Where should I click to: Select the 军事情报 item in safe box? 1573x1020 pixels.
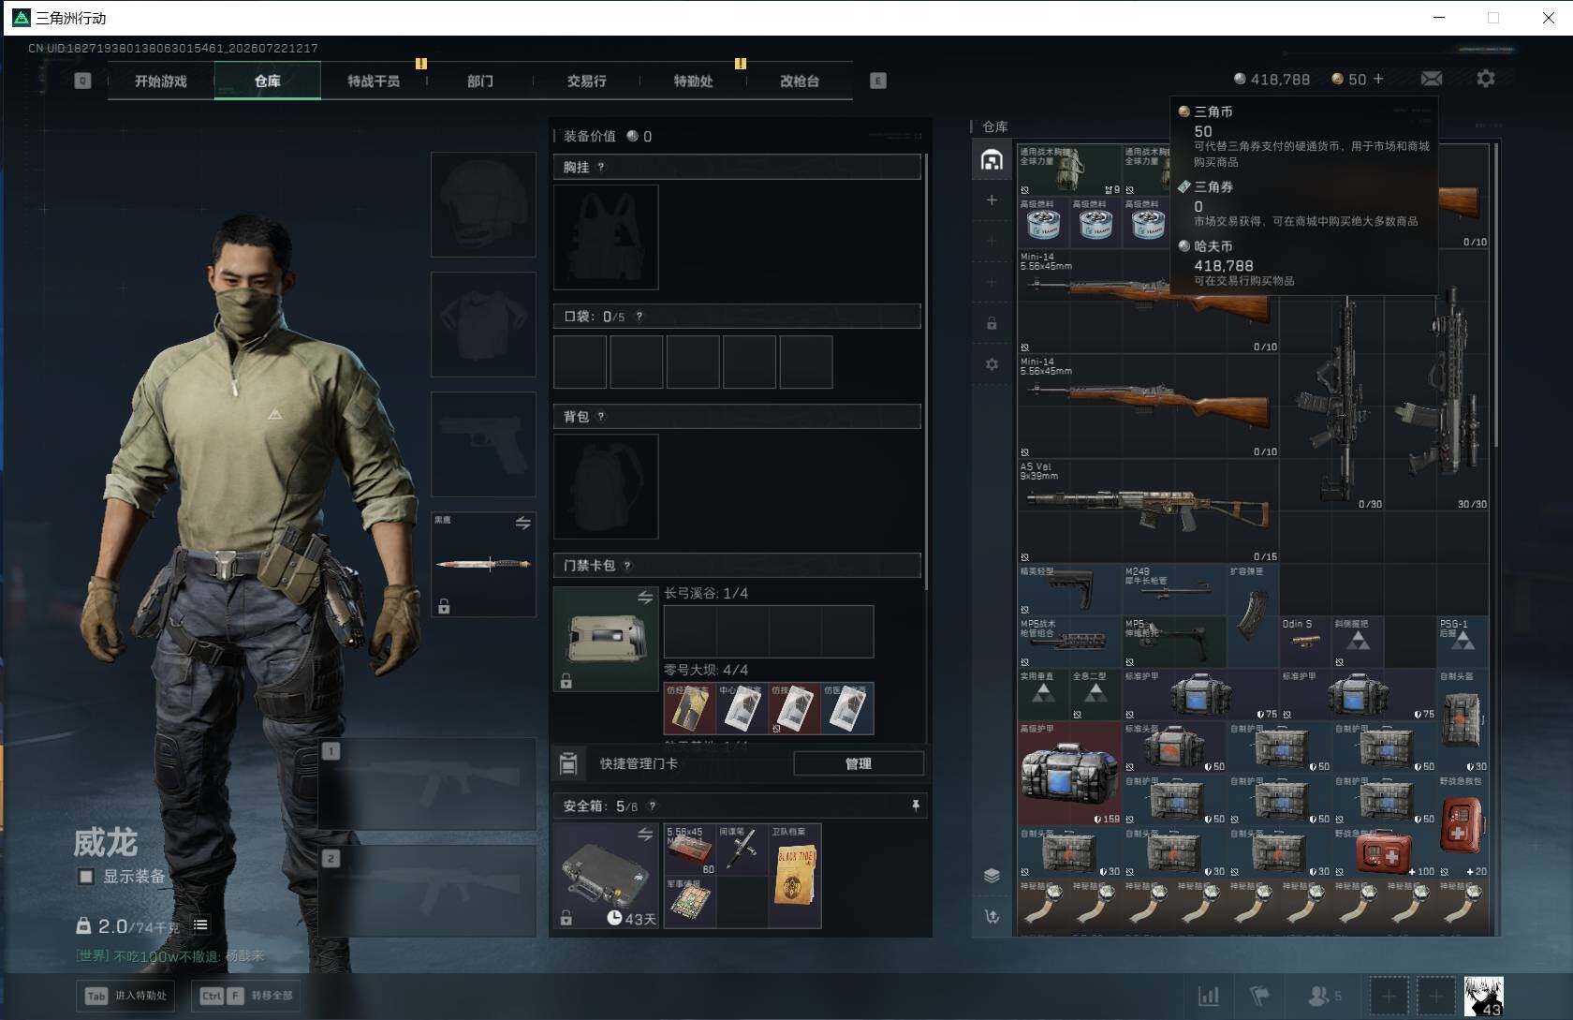[690, 902]
